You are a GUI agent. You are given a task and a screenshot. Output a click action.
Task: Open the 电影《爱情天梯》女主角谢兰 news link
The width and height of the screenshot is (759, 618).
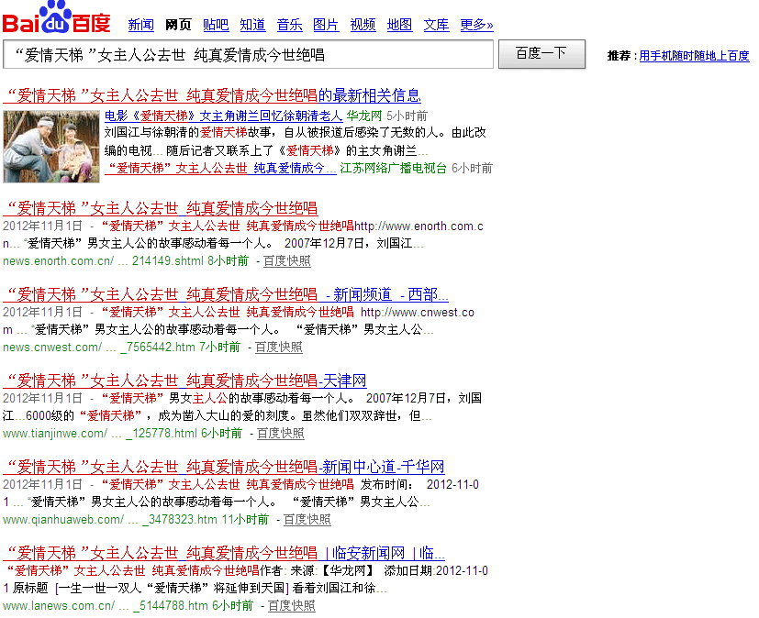point(223,116)
